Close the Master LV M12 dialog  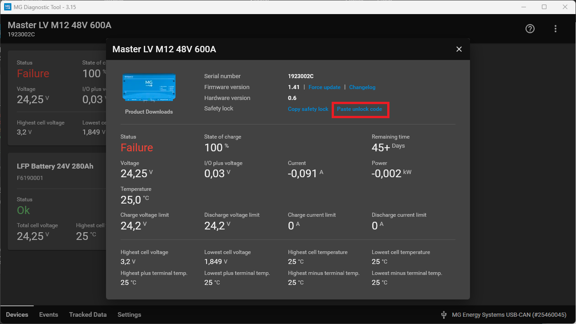[x=459, y=49]
